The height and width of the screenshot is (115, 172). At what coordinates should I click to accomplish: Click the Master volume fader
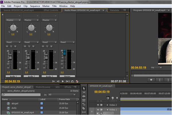pos(64,53)
